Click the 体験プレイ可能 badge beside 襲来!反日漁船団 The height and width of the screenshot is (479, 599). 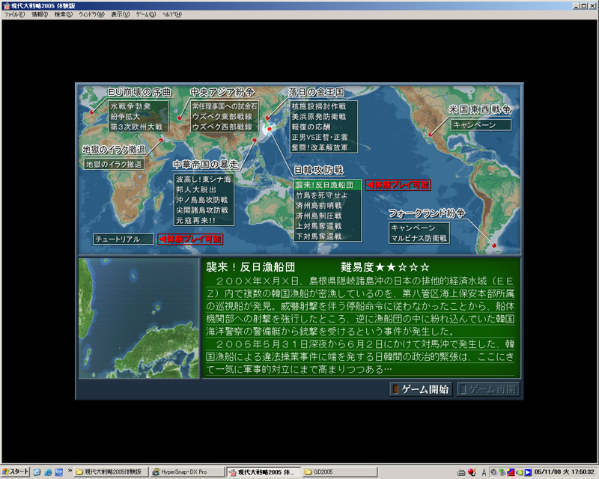pos(398,185)
